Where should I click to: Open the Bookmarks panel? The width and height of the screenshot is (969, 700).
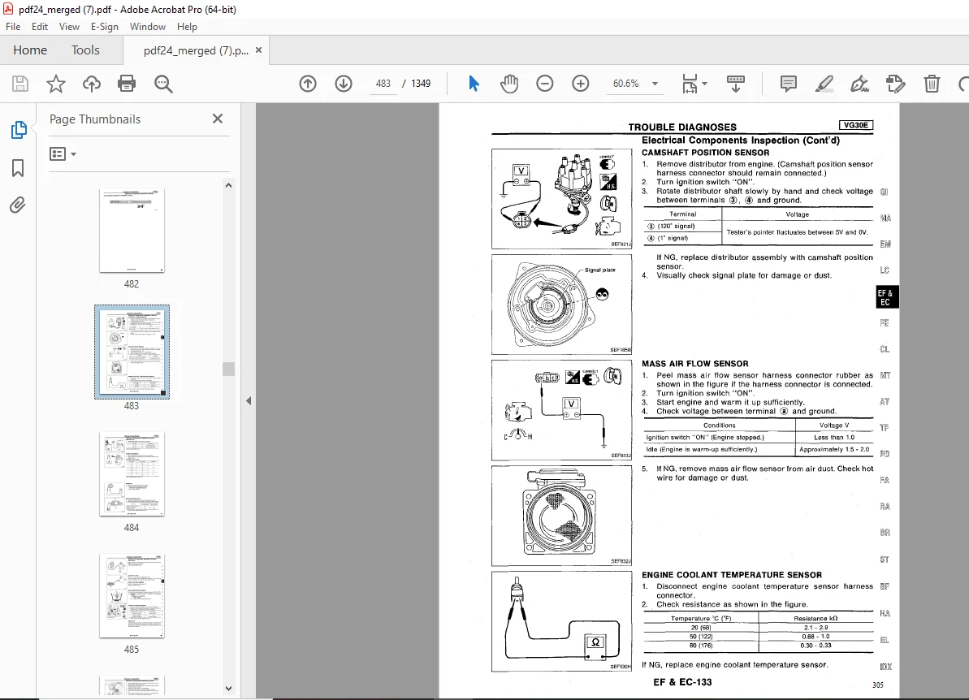tap(18, 168)
